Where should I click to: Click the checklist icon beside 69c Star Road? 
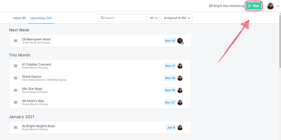click(x=16, y=90)
